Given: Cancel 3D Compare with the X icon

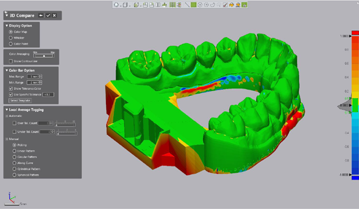Looking at the screenshot, I should click(54, 15).
